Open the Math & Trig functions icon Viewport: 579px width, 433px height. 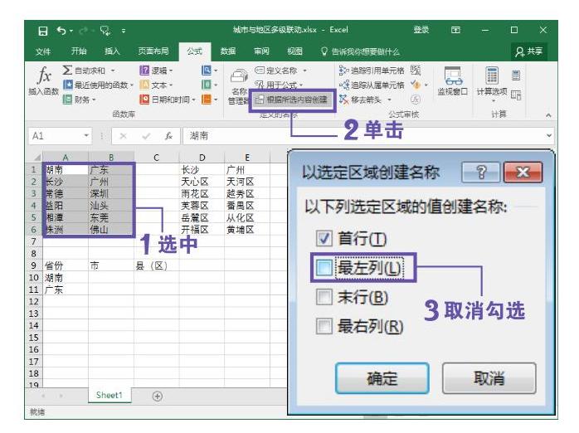tap(206, 85)
